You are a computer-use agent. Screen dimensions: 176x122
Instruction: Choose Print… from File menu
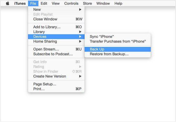click(56, 89)
